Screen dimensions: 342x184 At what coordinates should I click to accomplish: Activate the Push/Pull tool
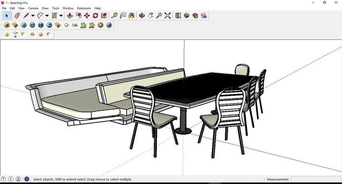point(70,16)
